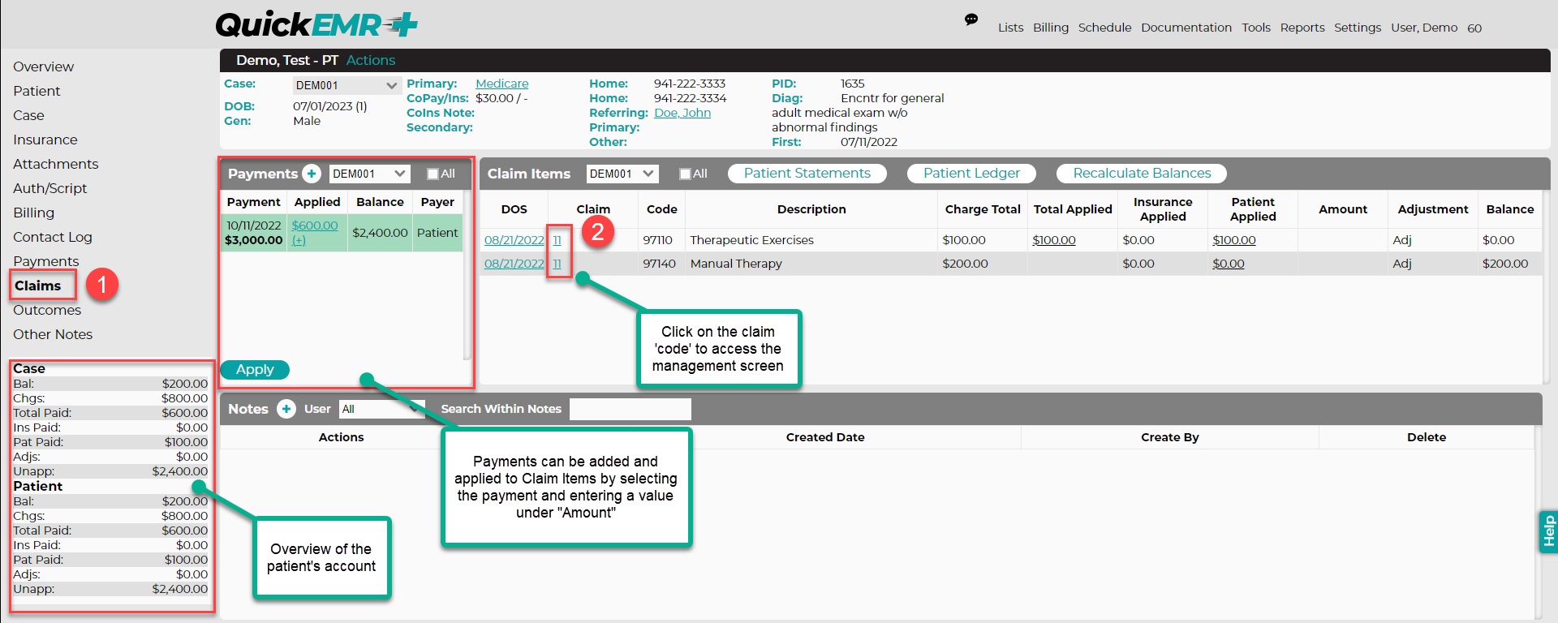The image size is (1558, 623).
Task: Toggle the All checkbox in Claim Items panel
Action: (685, 174)
